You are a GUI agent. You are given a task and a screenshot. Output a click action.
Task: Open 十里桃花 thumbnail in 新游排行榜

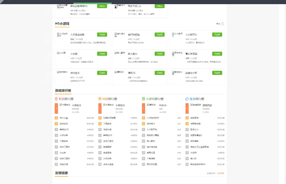point(65,105)
